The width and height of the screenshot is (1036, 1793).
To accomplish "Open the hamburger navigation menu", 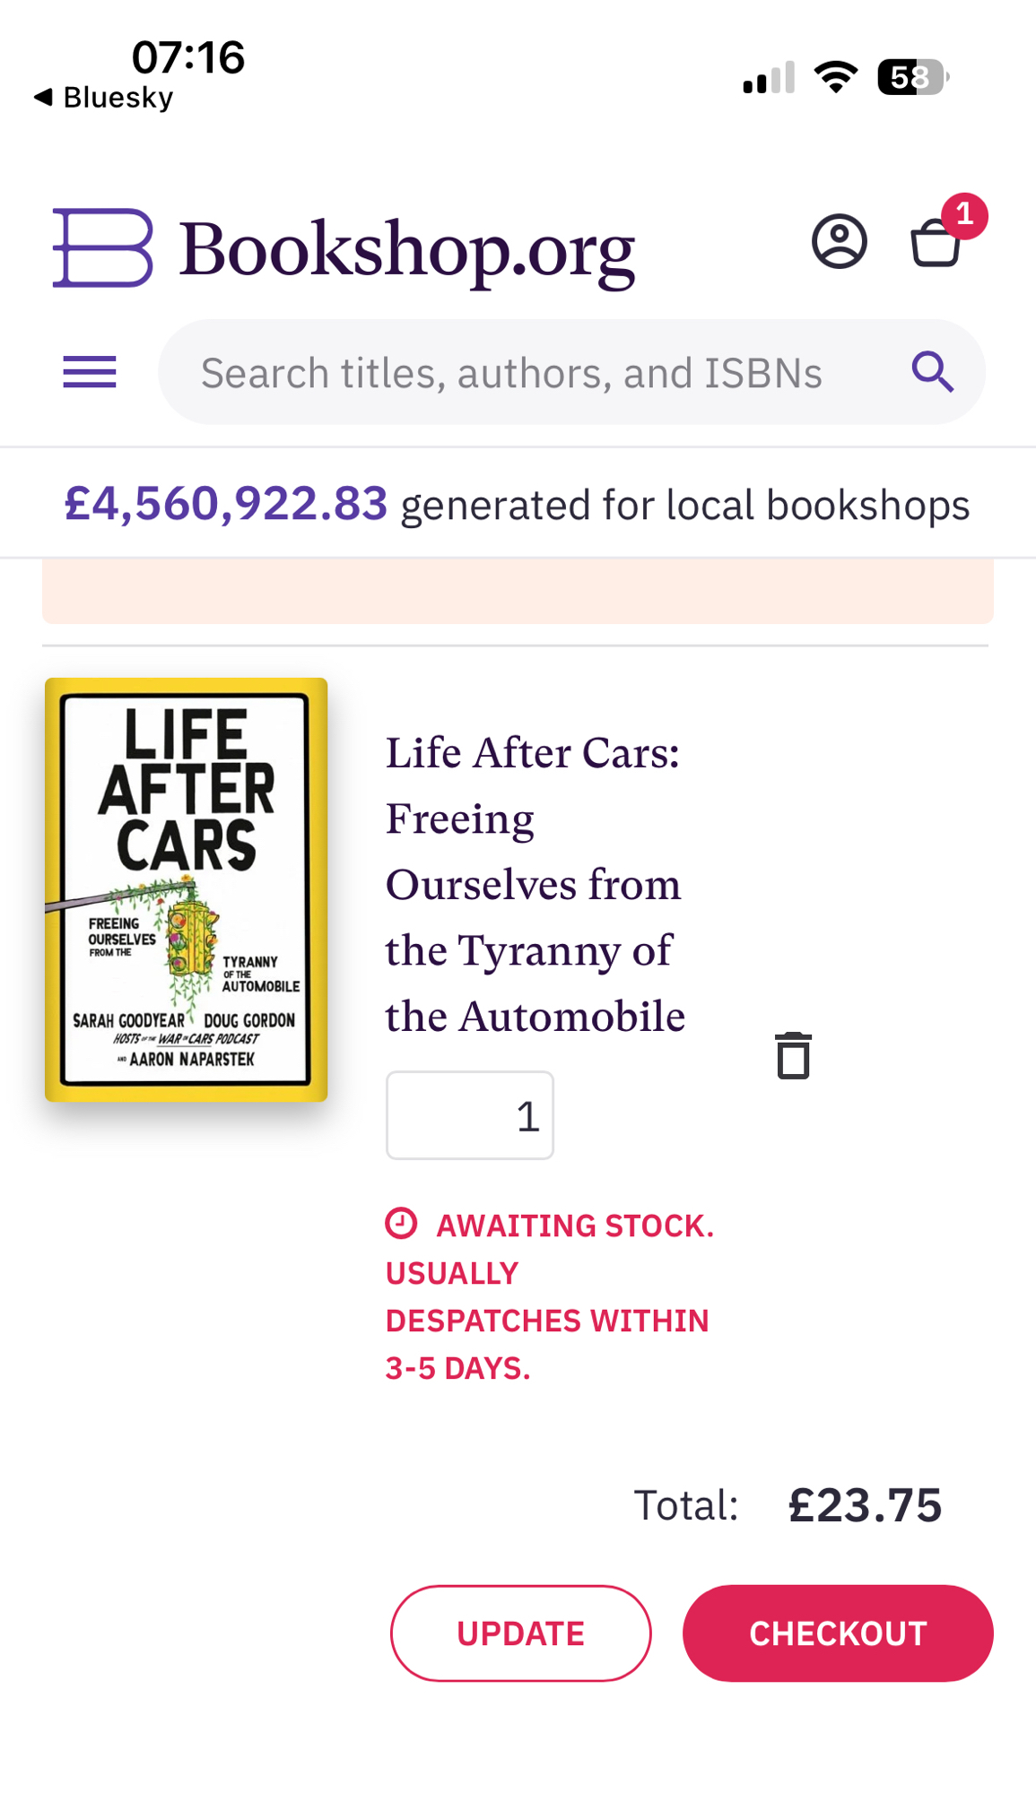I will tap(90, 372).
